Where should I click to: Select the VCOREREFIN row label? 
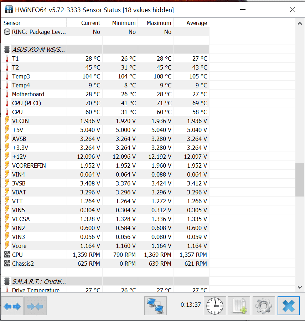pos(29,165)
